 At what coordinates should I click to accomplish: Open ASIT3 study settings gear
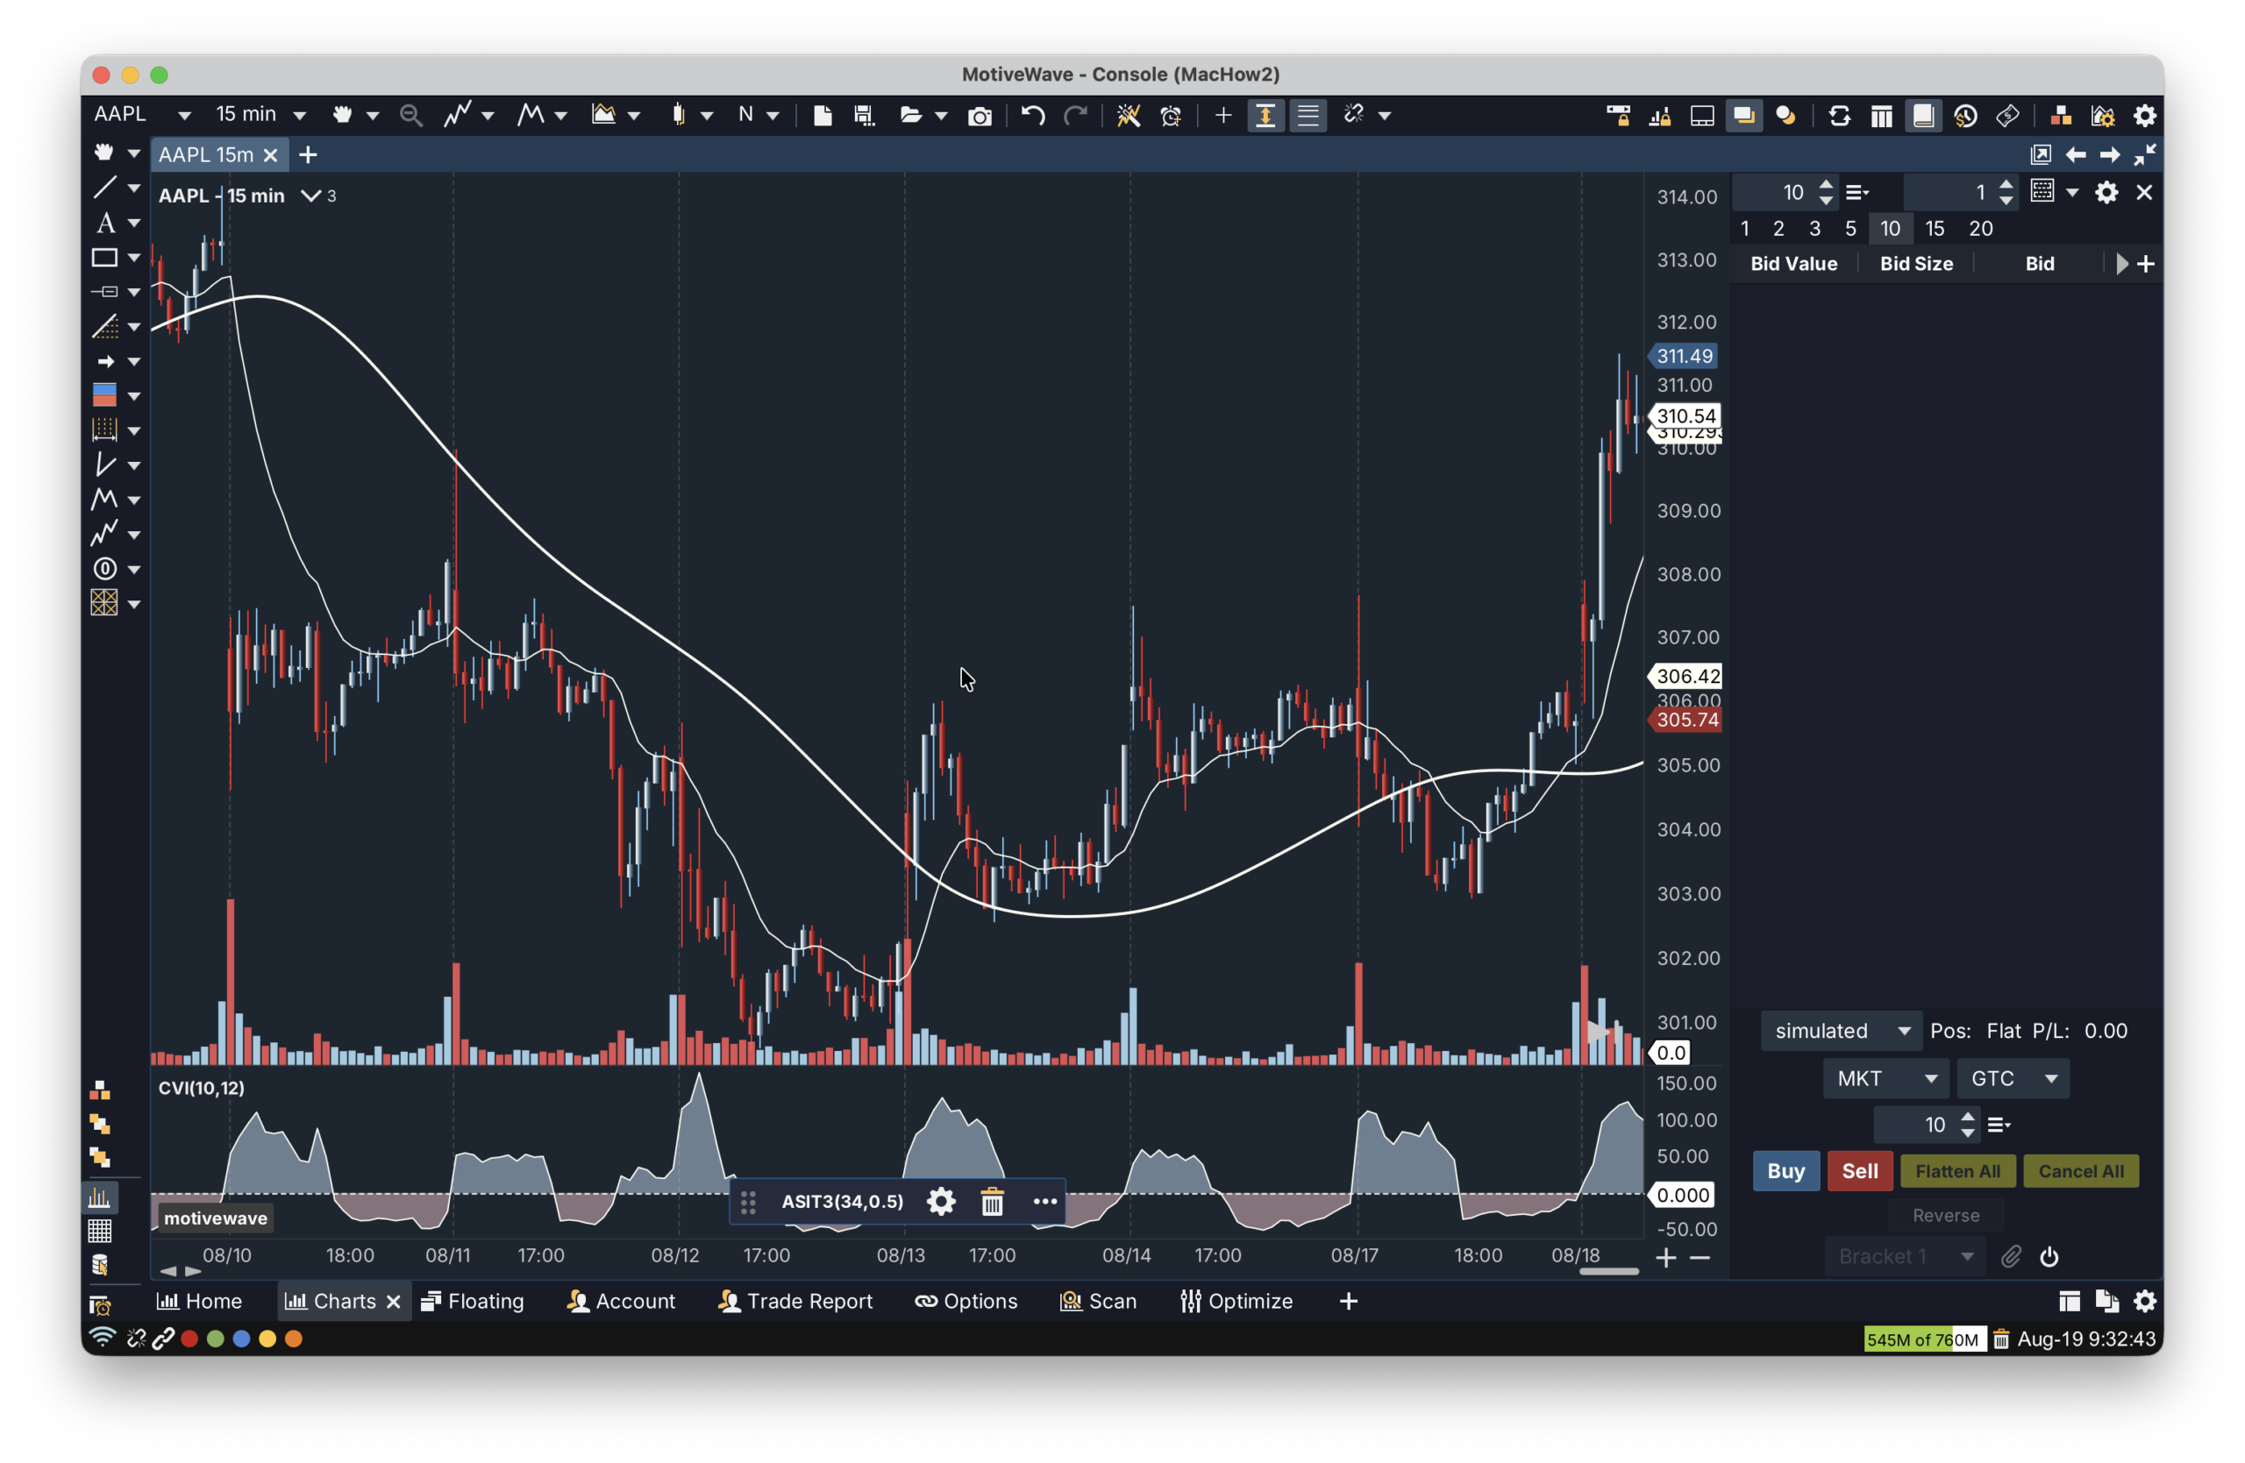click(x=940, y=1201)
